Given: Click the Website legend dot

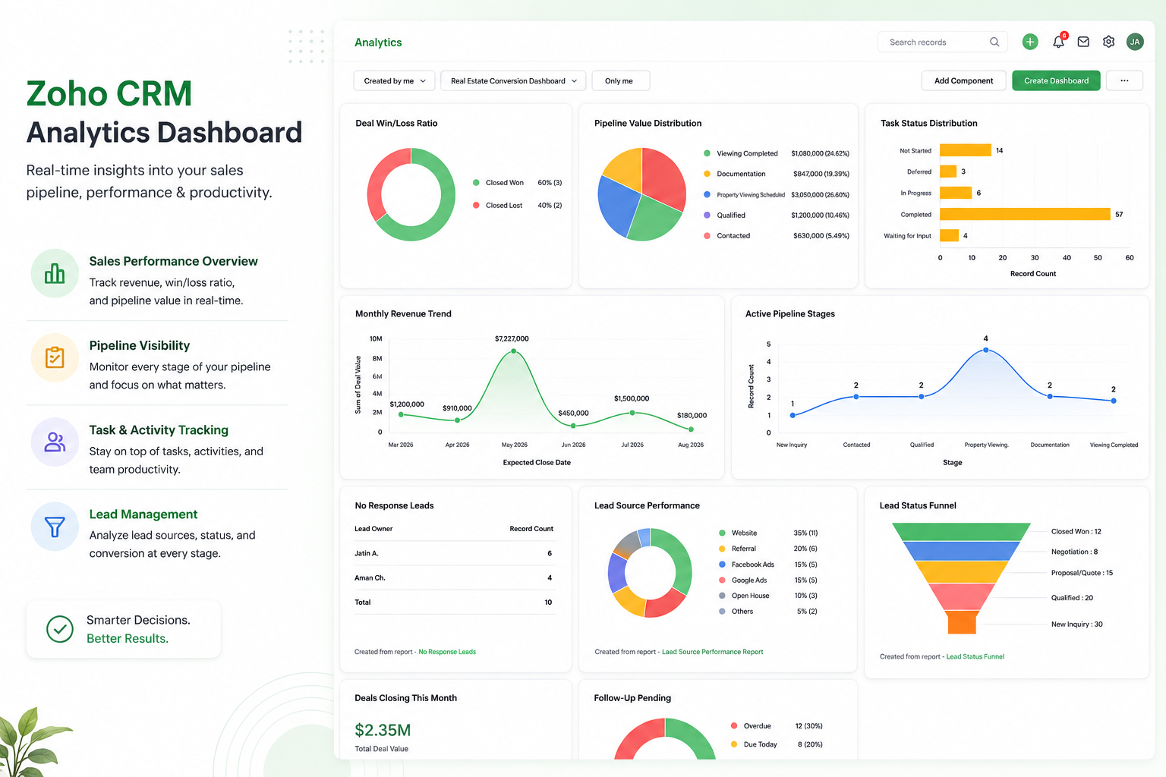Looking at the screenshot, I should [722, 533].
